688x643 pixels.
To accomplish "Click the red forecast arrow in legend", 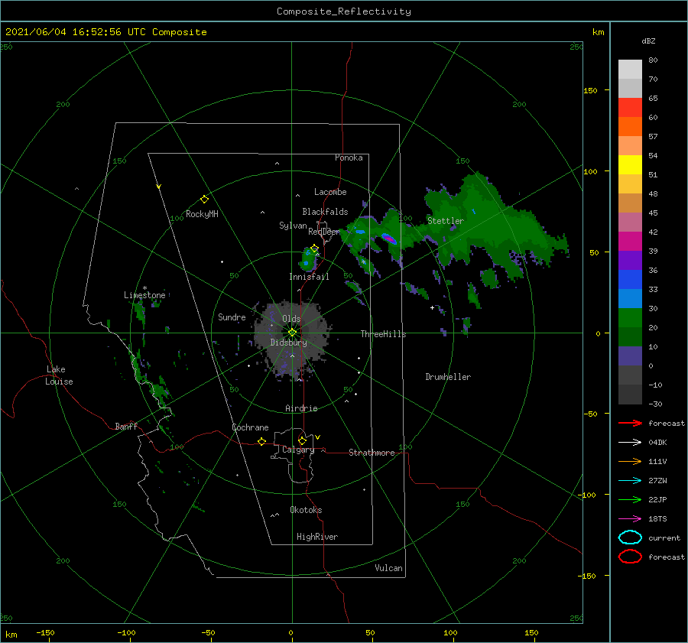I will coord(630,423).
